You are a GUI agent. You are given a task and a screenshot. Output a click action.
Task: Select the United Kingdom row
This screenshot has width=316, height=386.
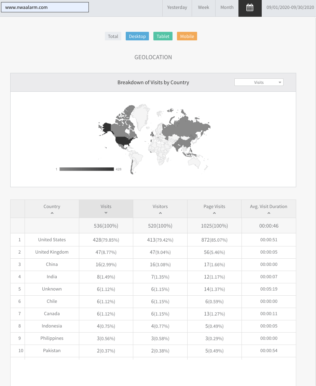(153, 252)
